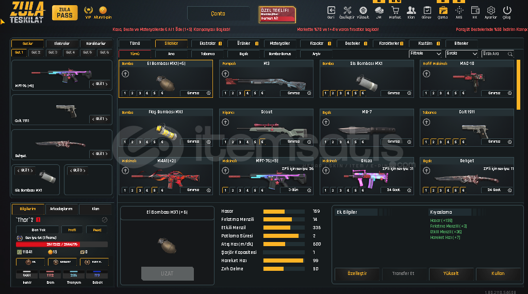Screen dimensions: 528x294
Task: Click the search magnifier in Ürün Ara
Action: click(x=510, y=54)
